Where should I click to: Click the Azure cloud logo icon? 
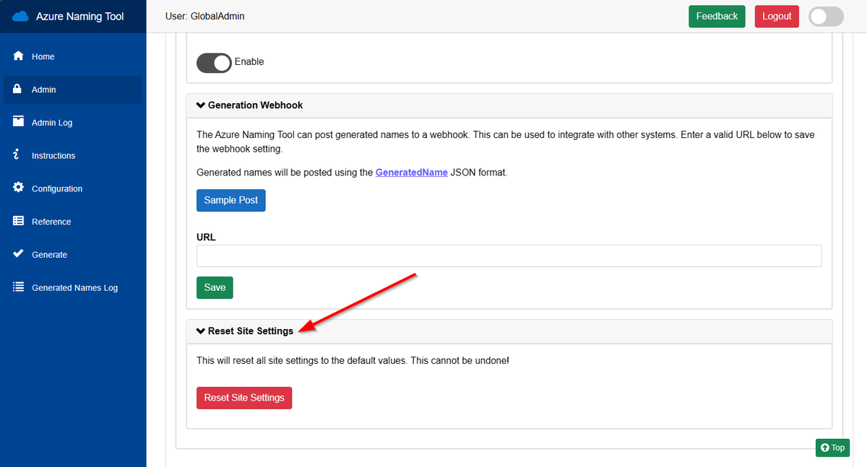pos(20,16)
